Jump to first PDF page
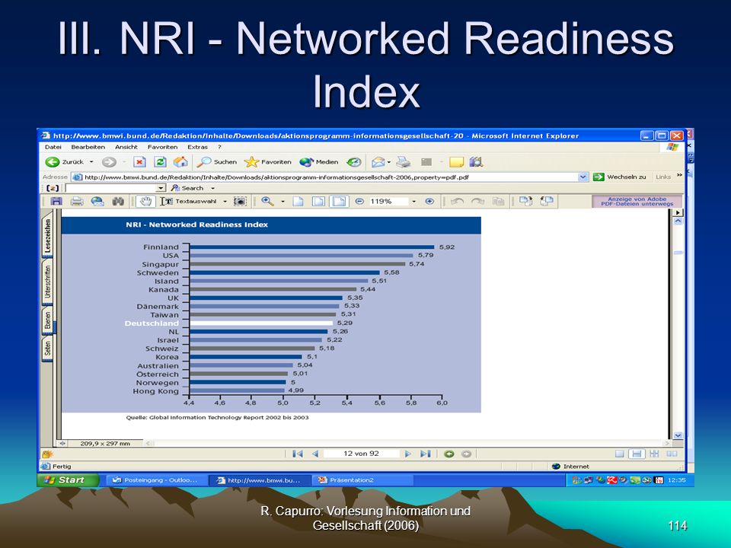 click(298, 454)
